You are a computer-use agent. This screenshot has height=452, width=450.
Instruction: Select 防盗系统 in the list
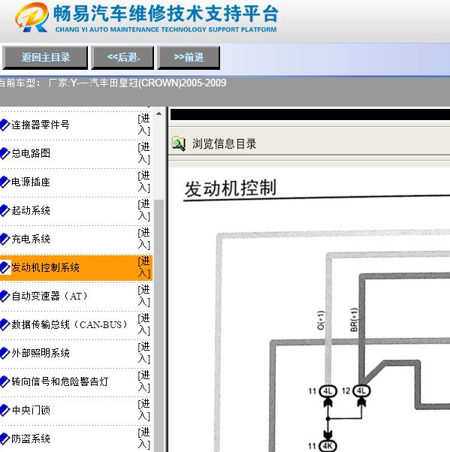[31, 438]
